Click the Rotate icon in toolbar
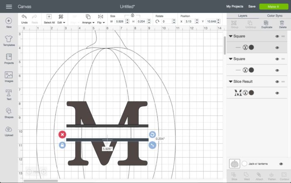The width and height of the screenshot is (291, 183). point(157,22)
